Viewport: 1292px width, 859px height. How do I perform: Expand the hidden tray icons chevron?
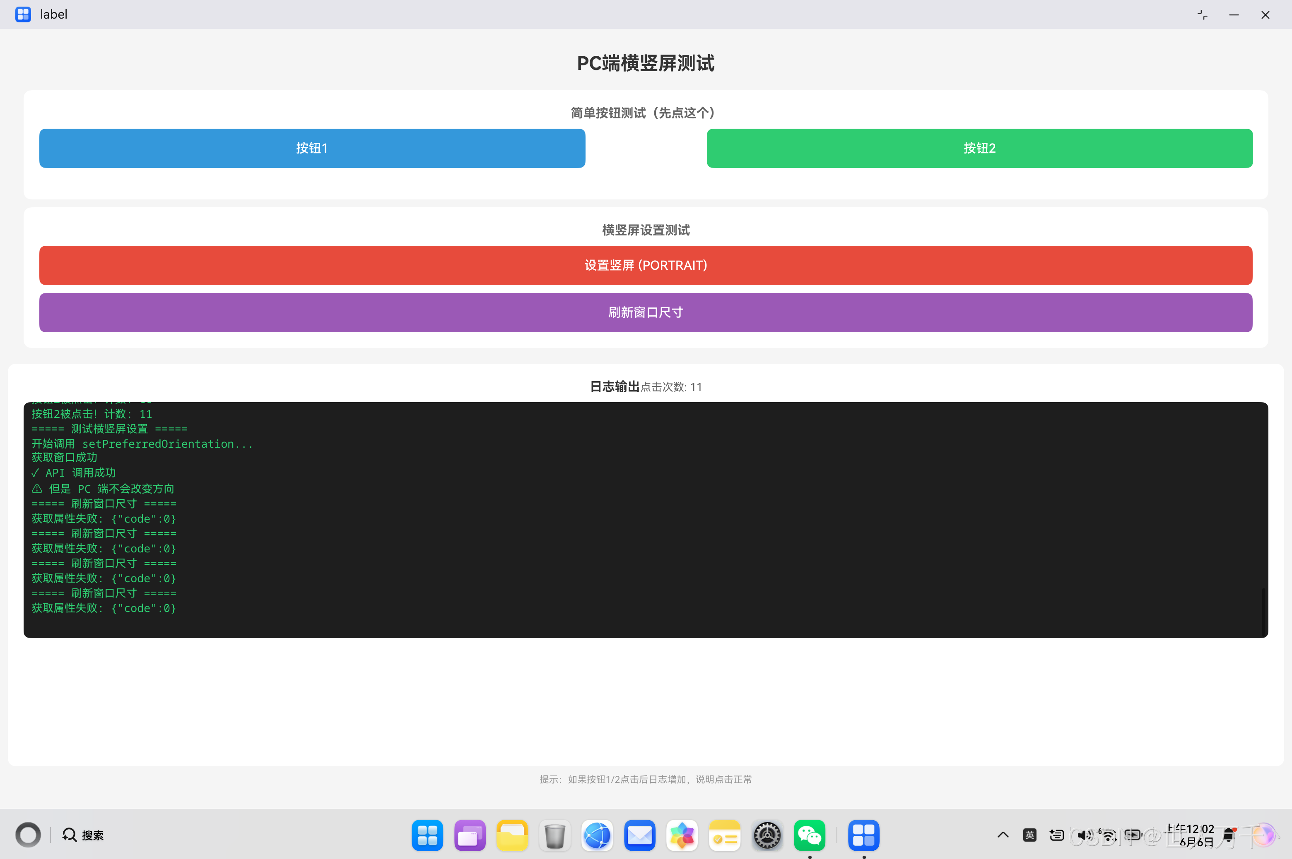(x=1003, y=835)
